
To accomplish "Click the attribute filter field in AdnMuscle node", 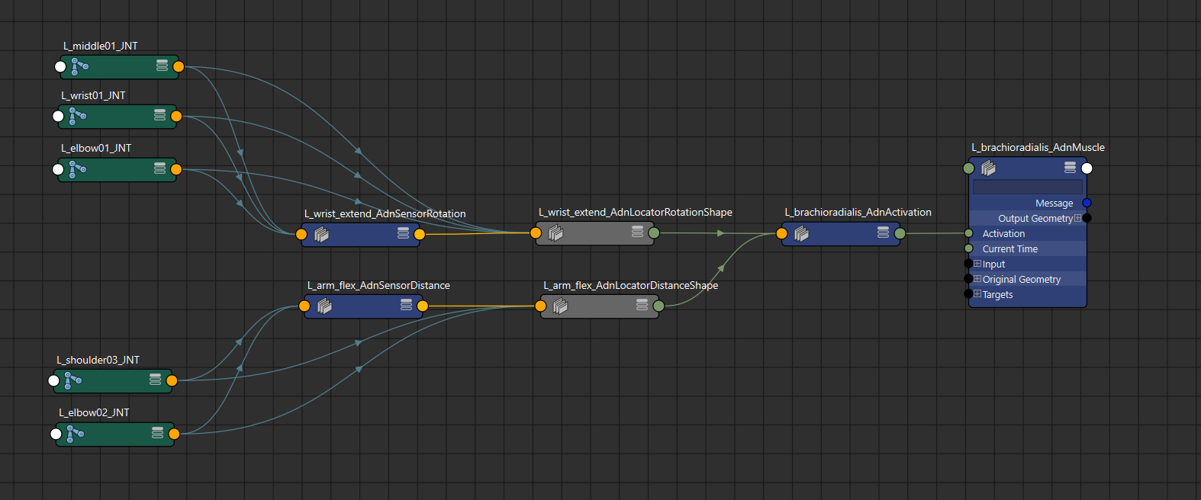I will click(x=1027, y=187).
